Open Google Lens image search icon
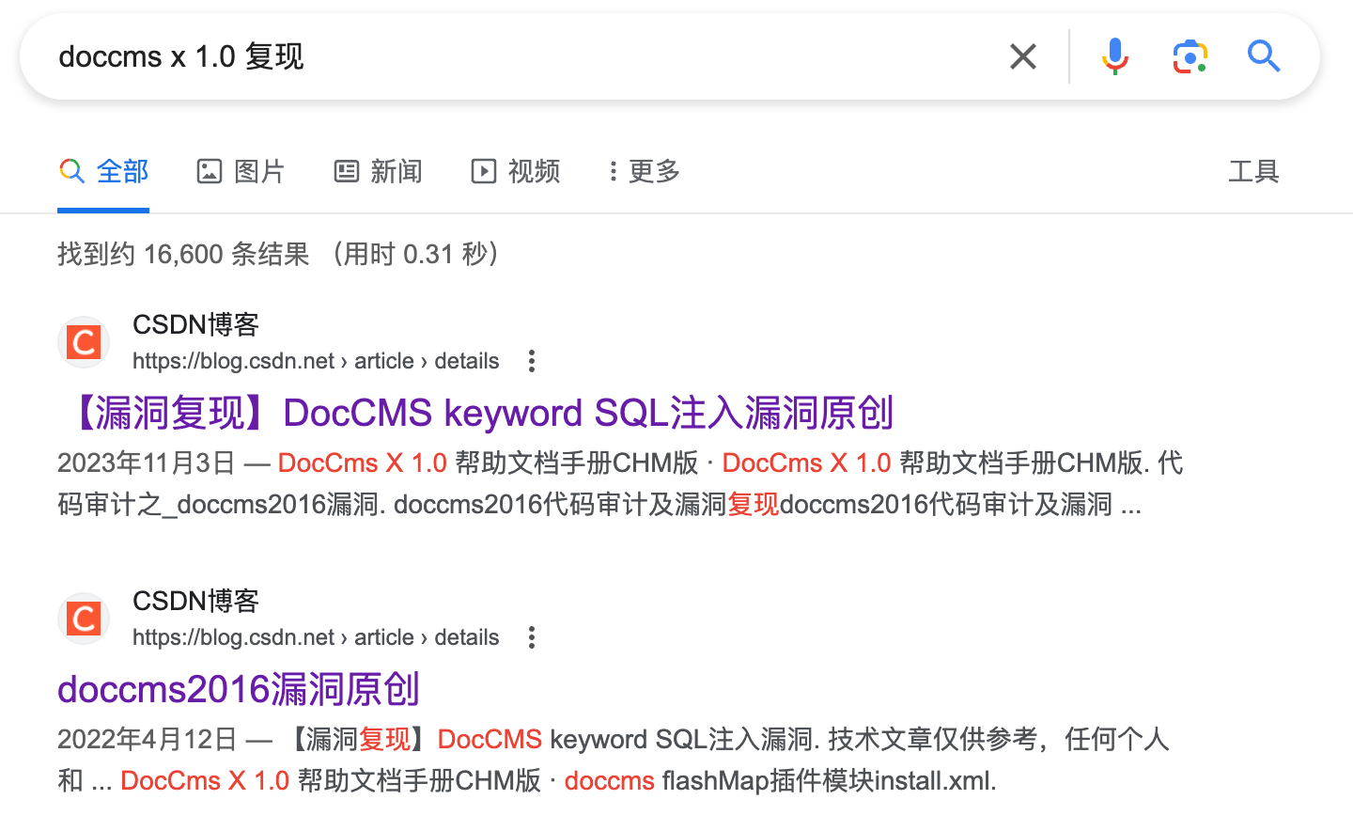Image resolution: width=1353 pixels, height=831 pixels. pos(1190,56)
